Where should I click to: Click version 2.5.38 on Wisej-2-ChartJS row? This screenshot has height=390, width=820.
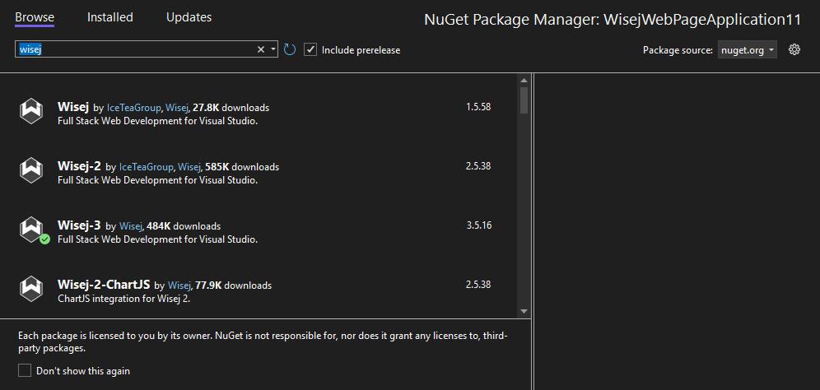[x=478, y=285]
